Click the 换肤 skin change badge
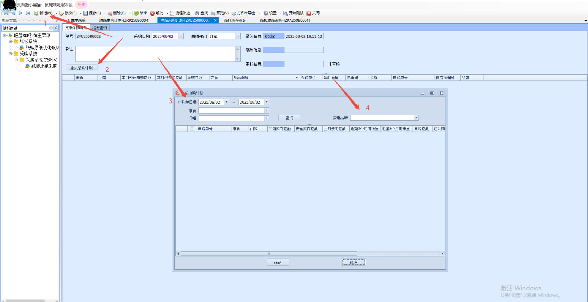The width and height of the screenshot is (588, 302). (81, 4)
